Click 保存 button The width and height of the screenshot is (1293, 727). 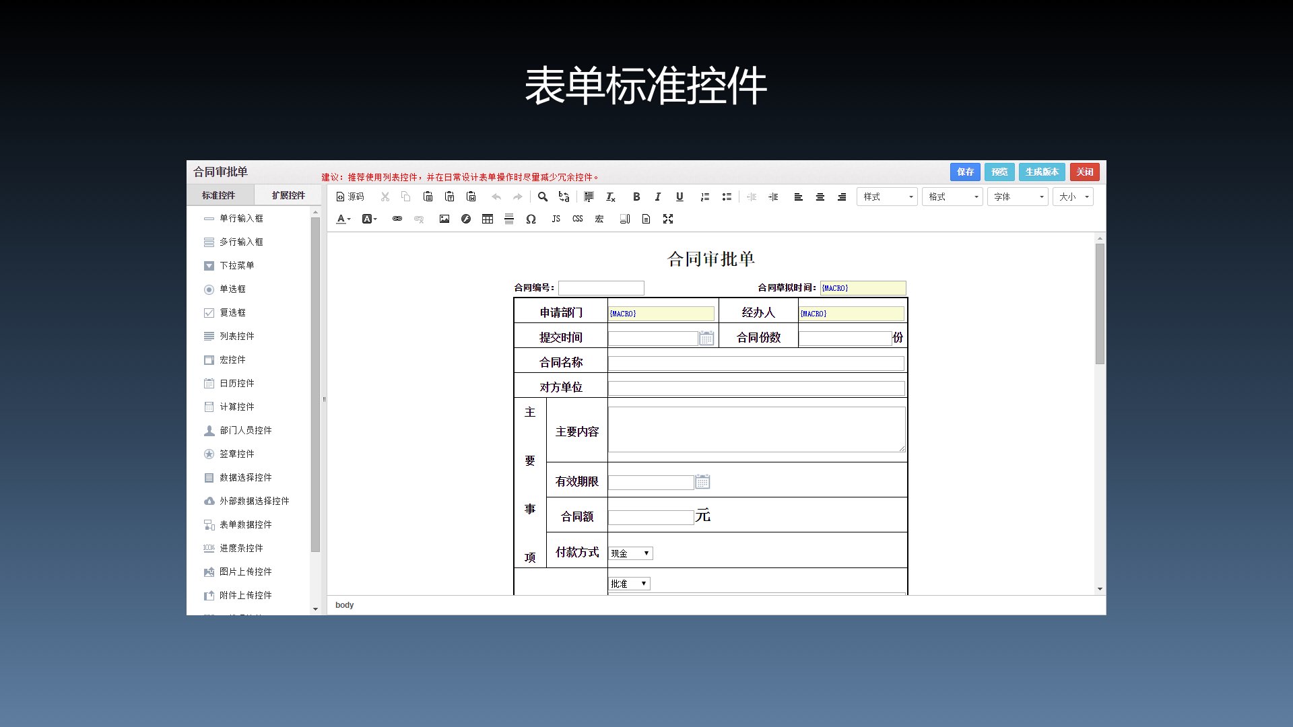click(x=964, y=172)
